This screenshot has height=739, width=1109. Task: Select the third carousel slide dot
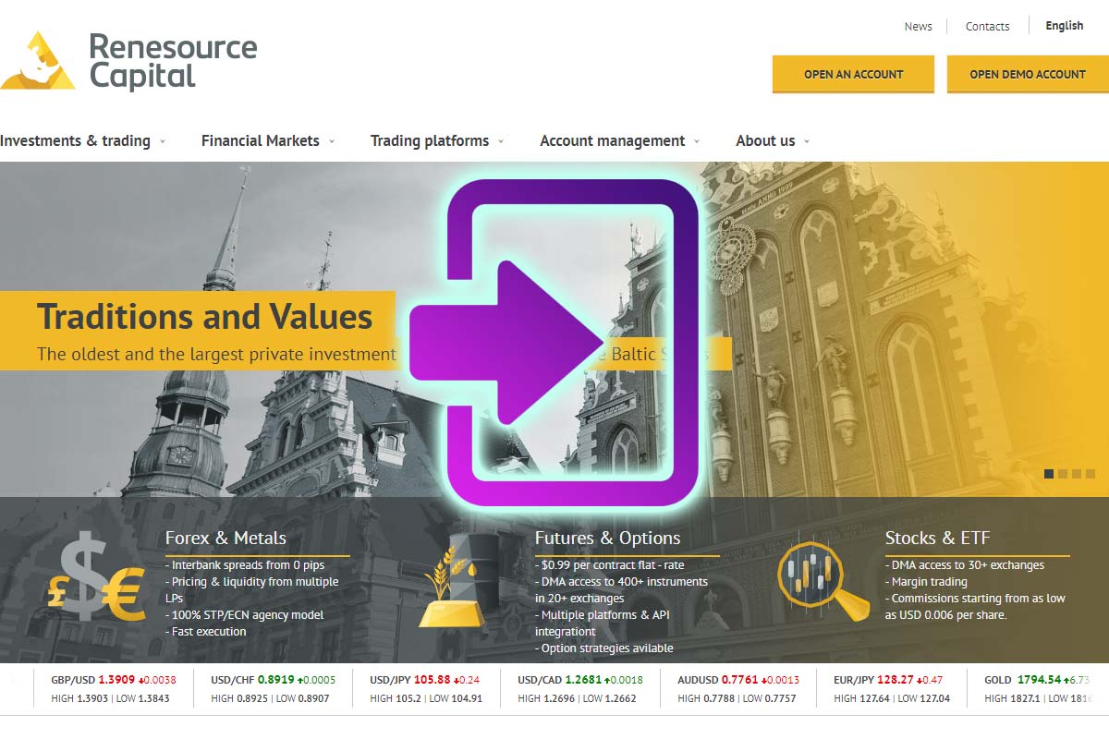[x=1077, y=474]
